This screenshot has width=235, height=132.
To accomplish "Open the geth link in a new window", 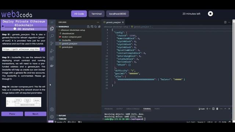I will [43, 49].
